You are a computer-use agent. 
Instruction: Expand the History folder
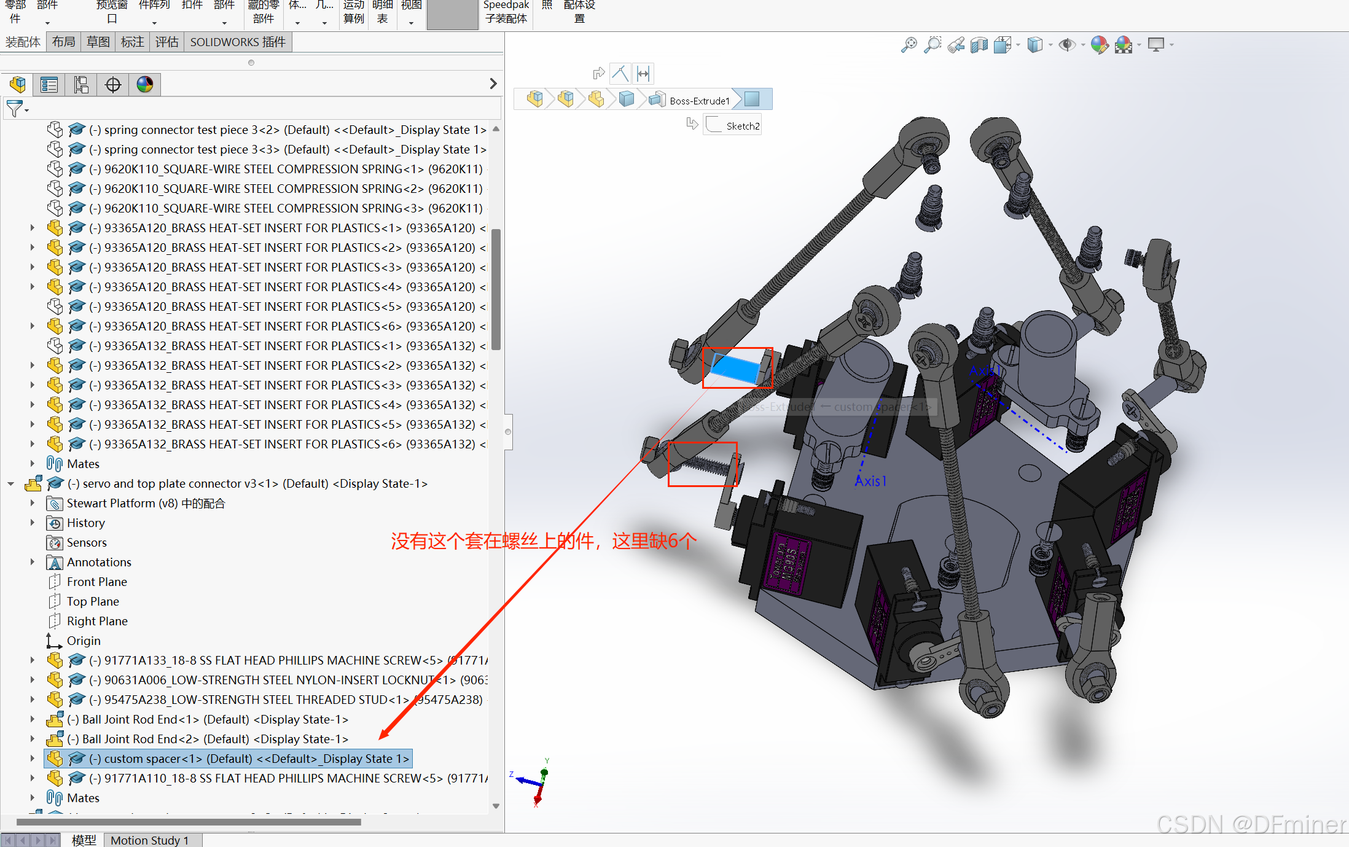pyautogui.click(x=32, y=523)
